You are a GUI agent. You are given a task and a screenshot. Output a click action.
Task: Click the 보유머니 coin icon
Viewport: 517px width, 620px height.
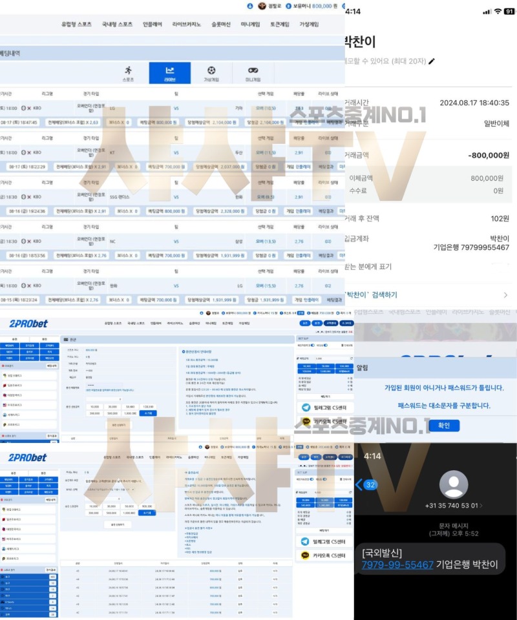[288, 6]
